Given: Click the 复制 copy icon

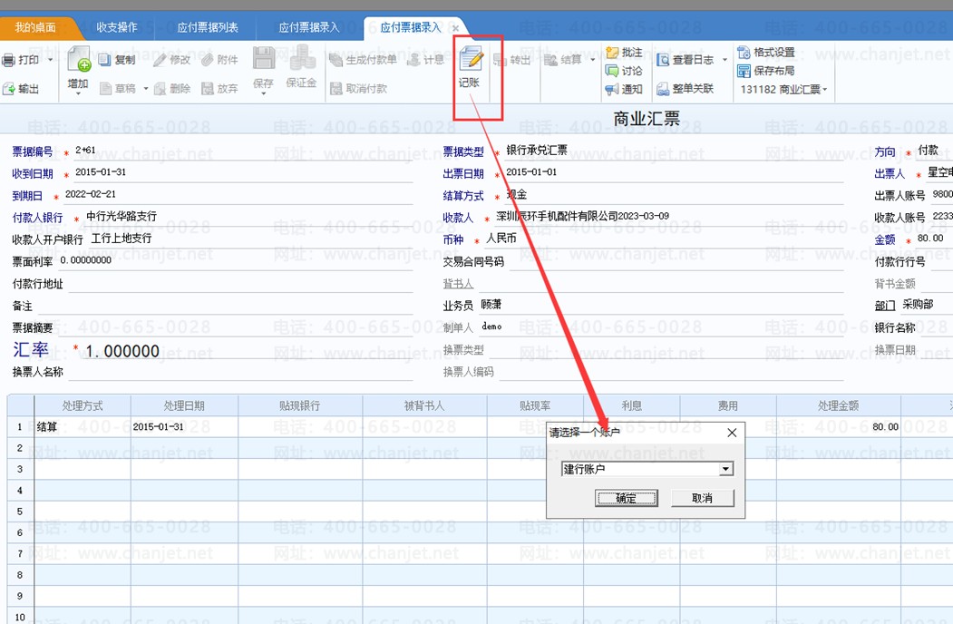Looking at the screenshot, I should pyautogui.click(x=104, y=60).
